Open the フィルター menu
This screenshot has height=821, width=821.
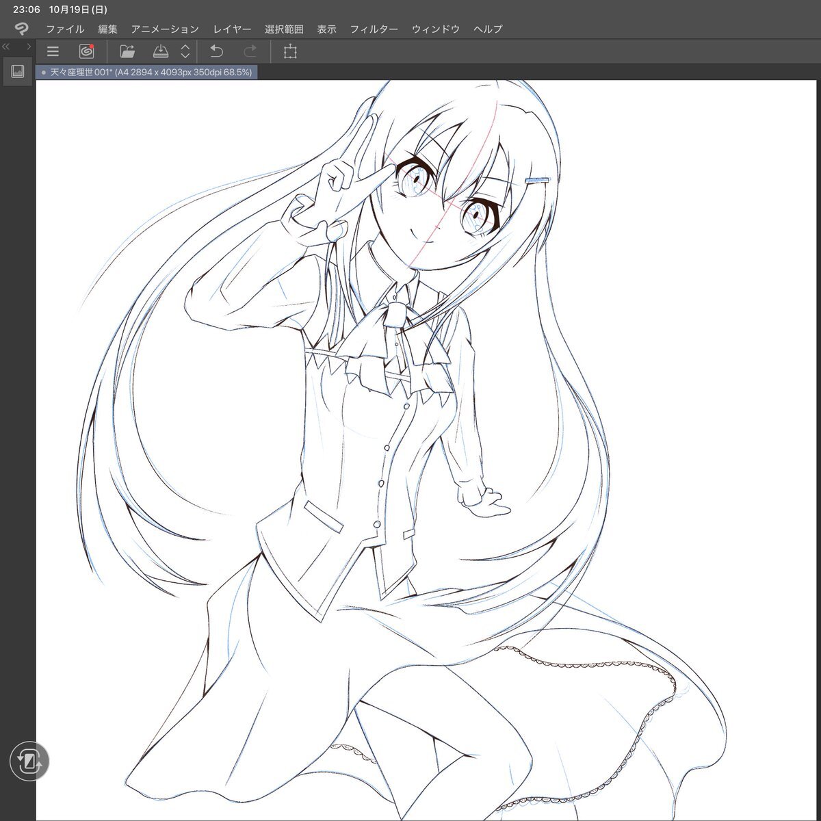point(374,29)
